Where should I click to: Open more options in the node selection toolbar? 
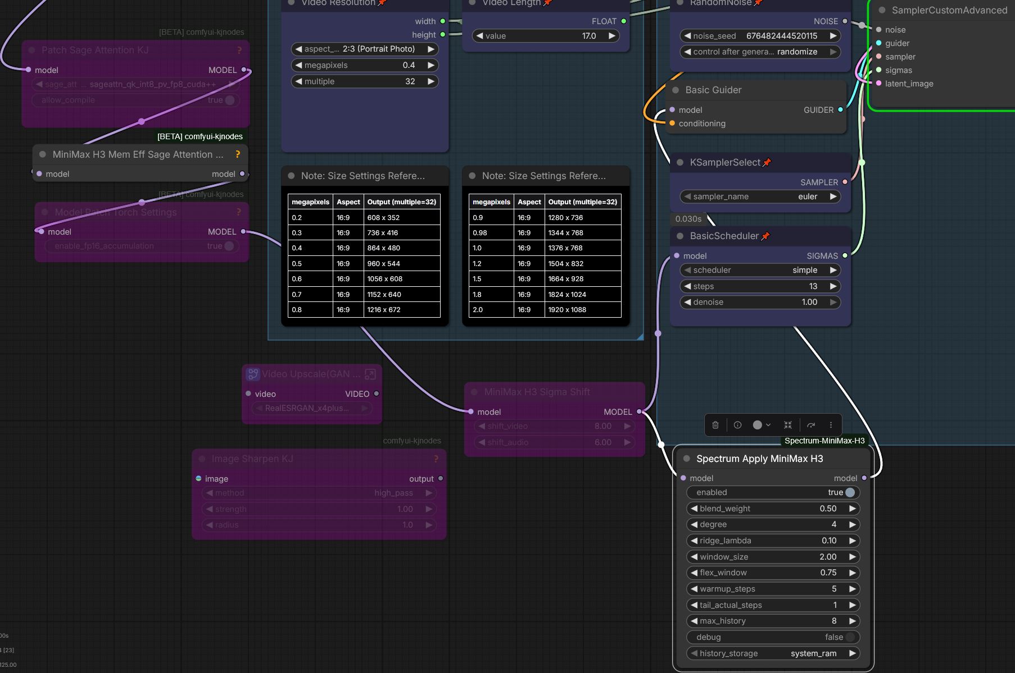[x=831, y=425]
